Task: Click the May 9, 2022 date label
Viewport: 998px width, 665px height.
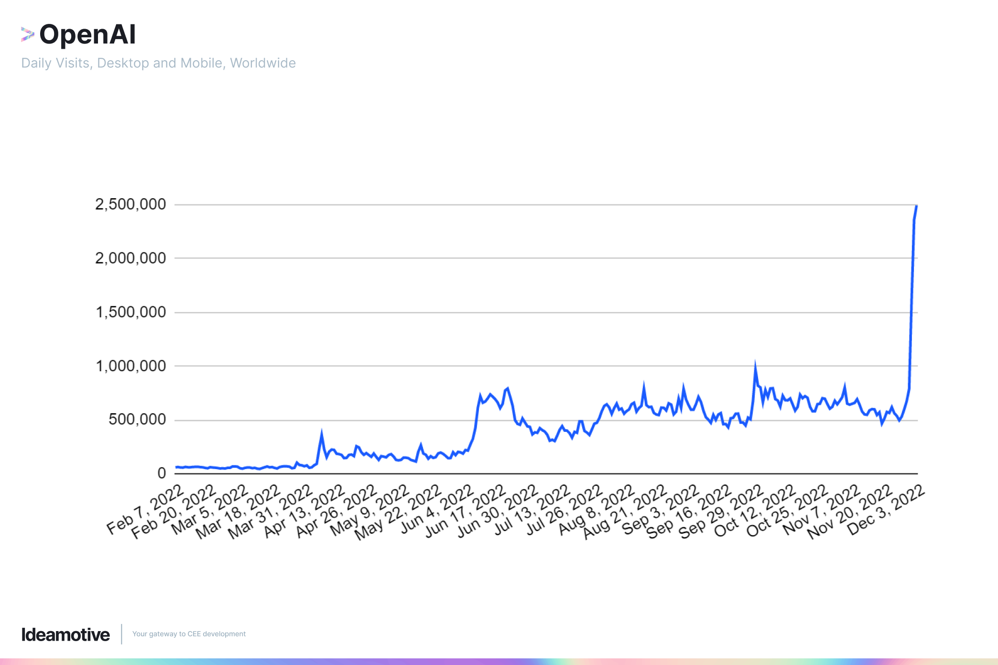Action: pos(369,509)
